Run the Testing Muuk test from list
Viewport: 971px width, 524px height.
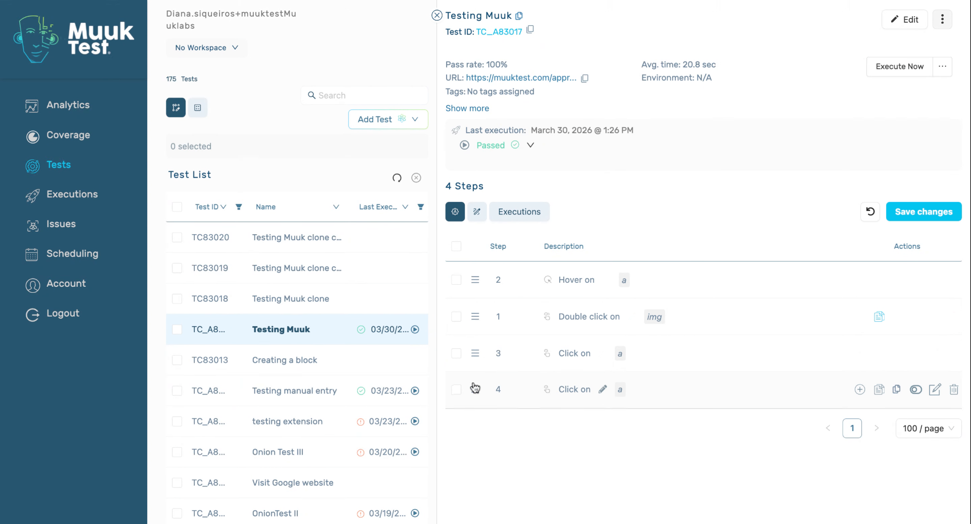pos(415,329)
